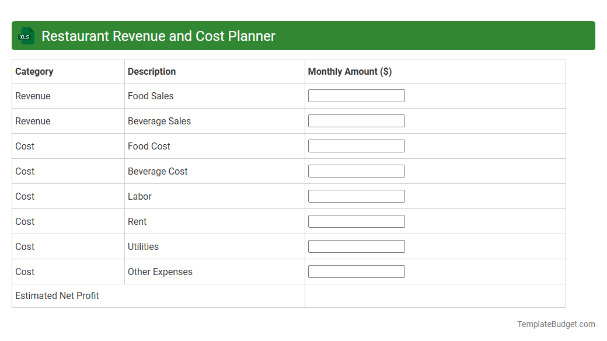Image resolution: width=607 pixels, height=341 pixels.
Task: Select the Estimated Net Profit row
Action: click(x=57, y=295)
